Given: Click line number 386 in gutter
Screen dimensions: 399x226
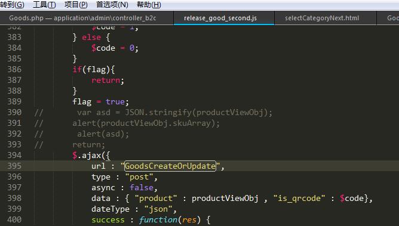Looking at the screenshot, I should [x=14, y=69].
